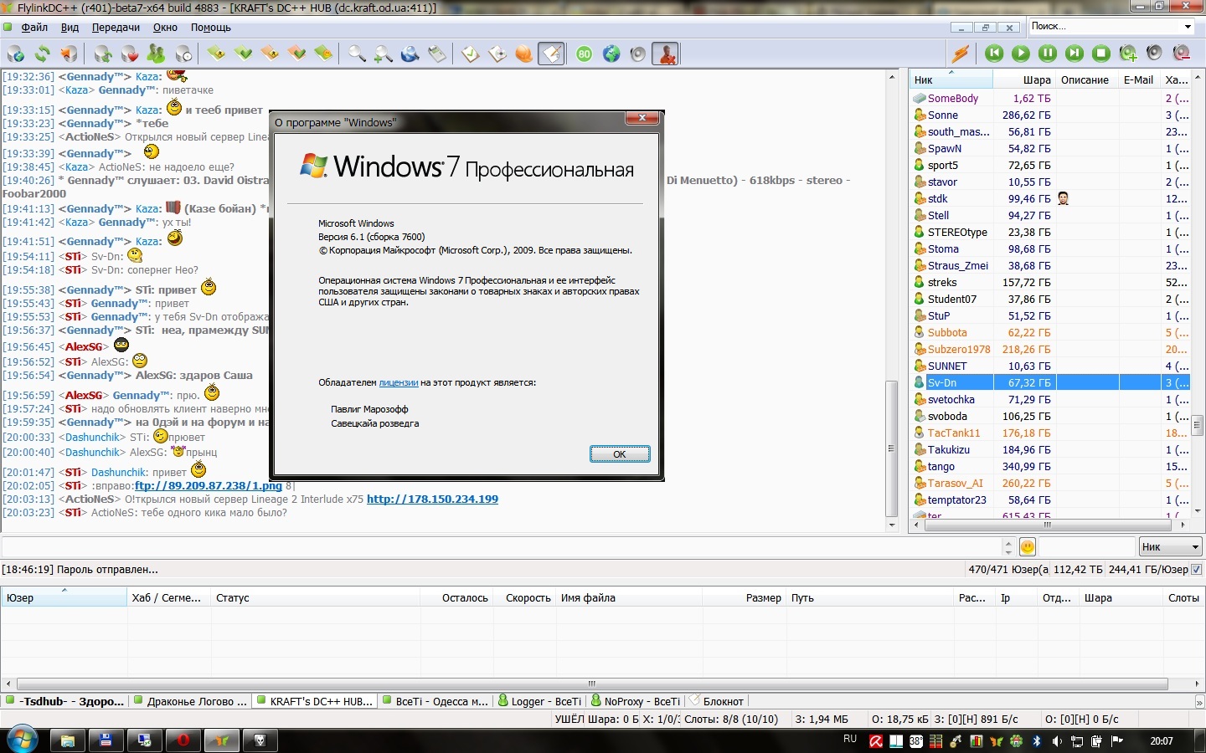Open the public hubs globe icon
This screenshot has width=1206, height=753.
(16, 54)
